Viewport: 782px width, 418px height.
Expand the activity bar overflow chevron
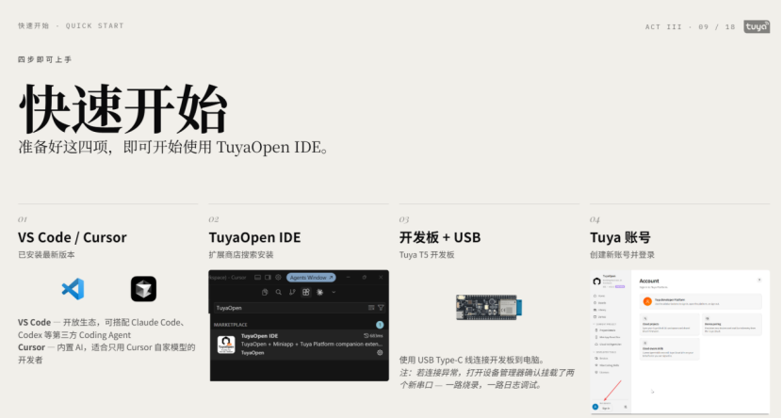pos(334,293)
